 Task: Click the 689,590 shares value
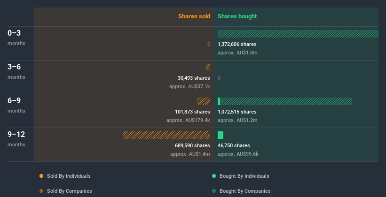pos(192,145)
